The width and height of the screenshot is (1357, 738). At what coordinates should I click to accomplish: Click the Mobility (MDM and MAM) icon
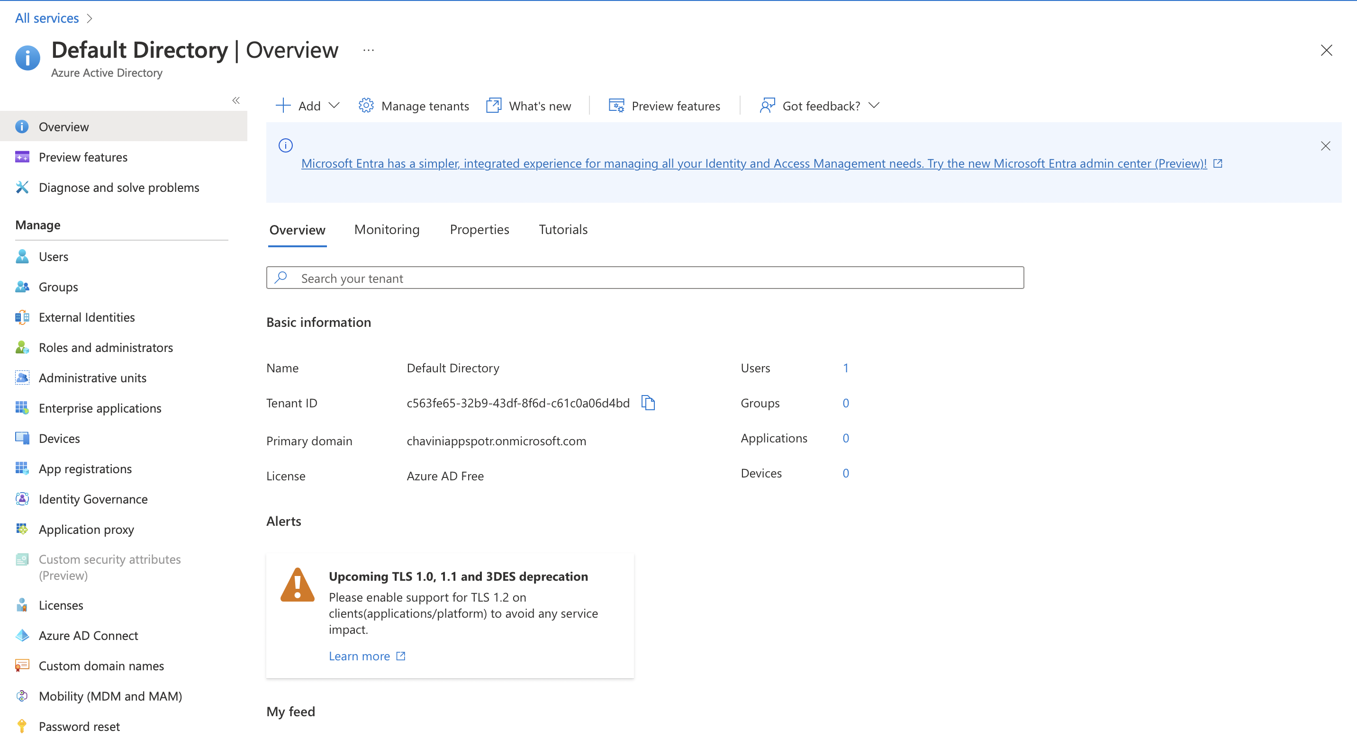(22, 696)
